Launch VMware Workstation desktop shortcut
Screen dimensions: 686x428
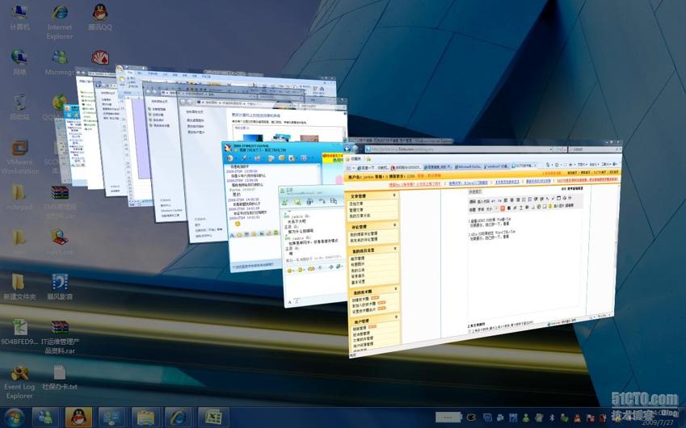(x=19, y=157)
